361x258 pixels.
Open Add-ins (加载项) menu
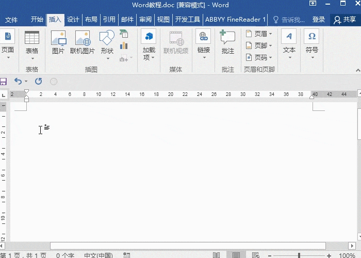(149, 44)
